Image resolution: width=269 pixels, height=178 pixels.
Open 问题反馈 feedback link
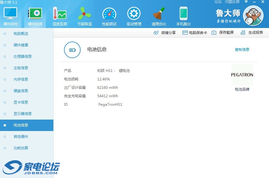pos(232,2)
